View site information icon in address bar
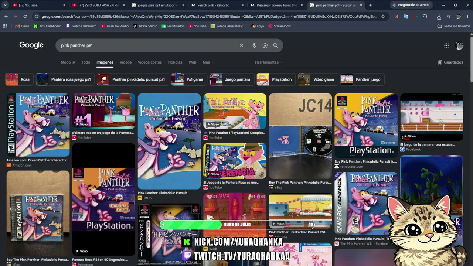The width and height of the screenshot is (473, 266). (x=36, y=16)
